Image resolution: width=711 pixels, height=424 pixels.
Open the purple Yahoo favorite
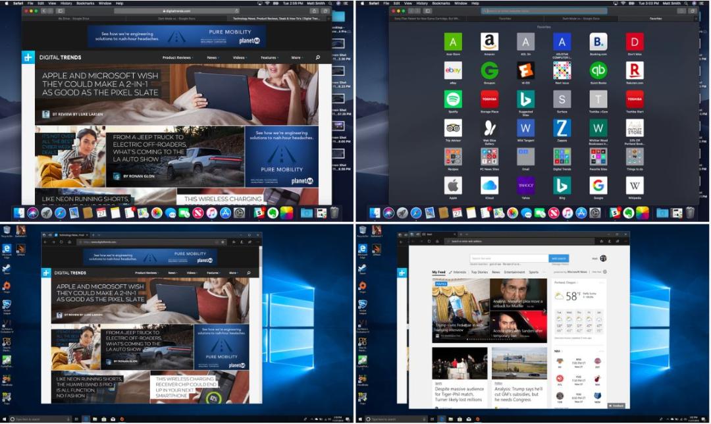point(525,186)
